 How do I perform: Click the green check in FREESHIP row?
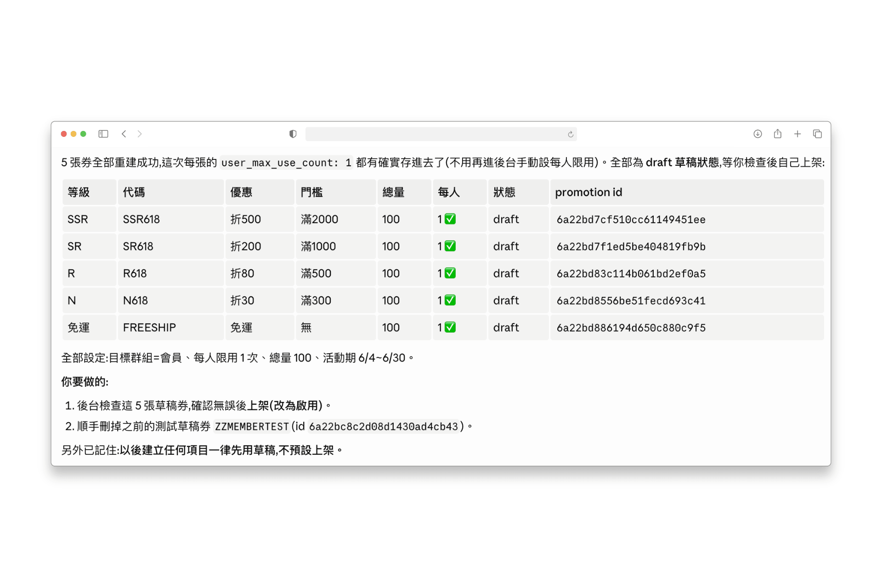[450, 328]
